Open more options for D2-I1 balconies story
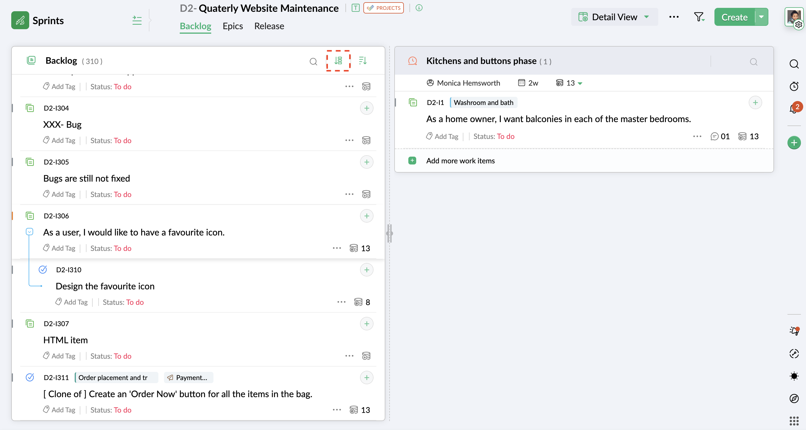The width and height of the screenshot is (806, 430). pos(697,136)
